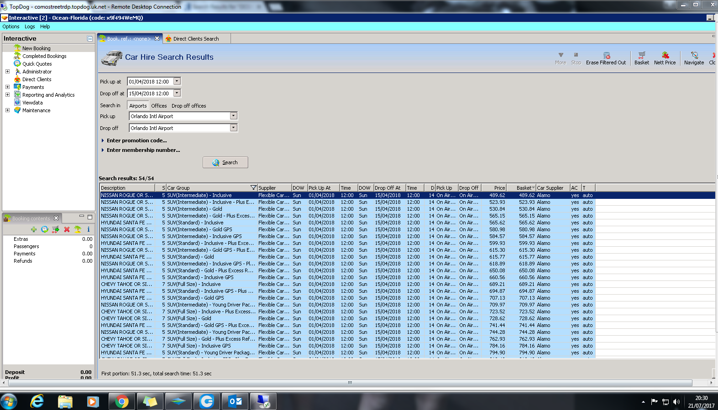This screenshot has height=410, width=718.
Task: Click the Supplier column header
Action: click(x=274, y=188)
